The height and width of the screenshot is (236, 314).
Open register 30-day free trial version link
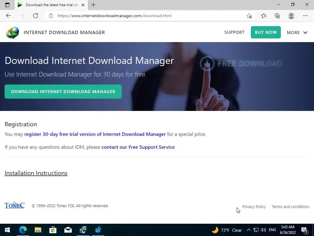[x=95, y=134]
